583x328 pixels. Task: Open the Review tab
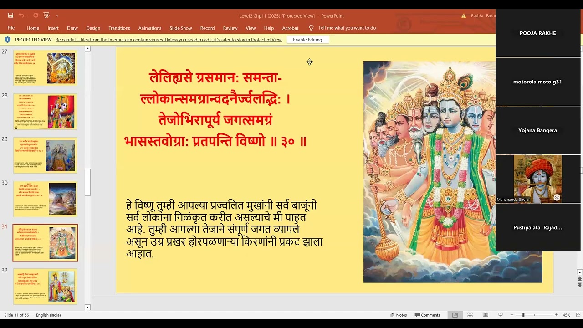point(230,28)
